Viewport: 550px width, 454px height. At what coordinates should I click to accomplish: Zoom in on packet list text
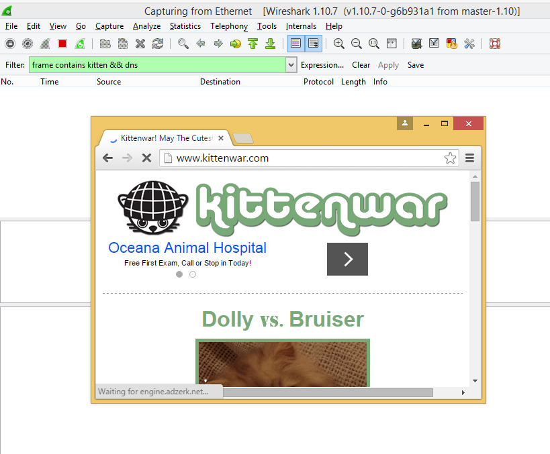[x=339, y=44]
